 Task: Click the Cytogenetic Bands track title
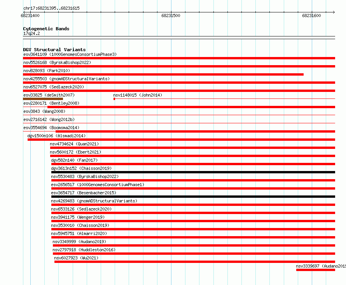[46, 29]
